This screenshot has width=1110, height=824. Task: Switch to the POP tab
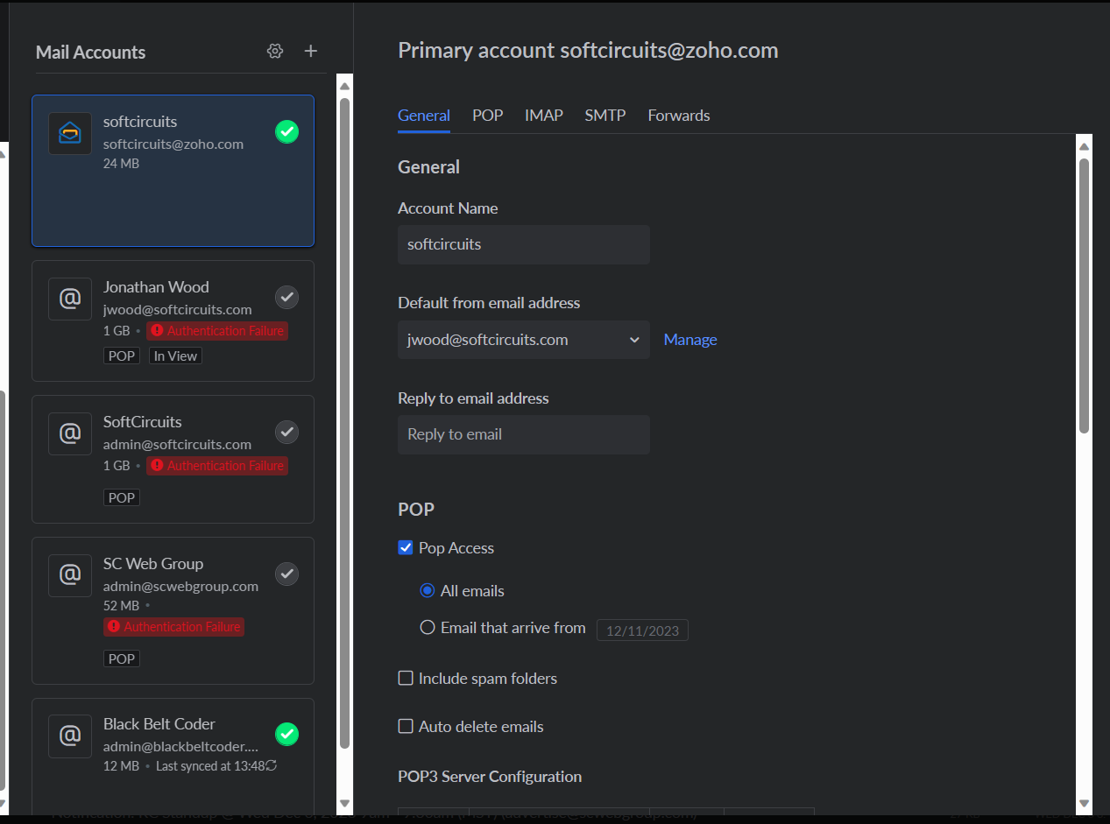click(x=488, y=116)
